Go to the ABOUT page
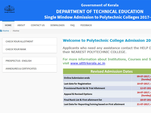 tap(21, 25)
